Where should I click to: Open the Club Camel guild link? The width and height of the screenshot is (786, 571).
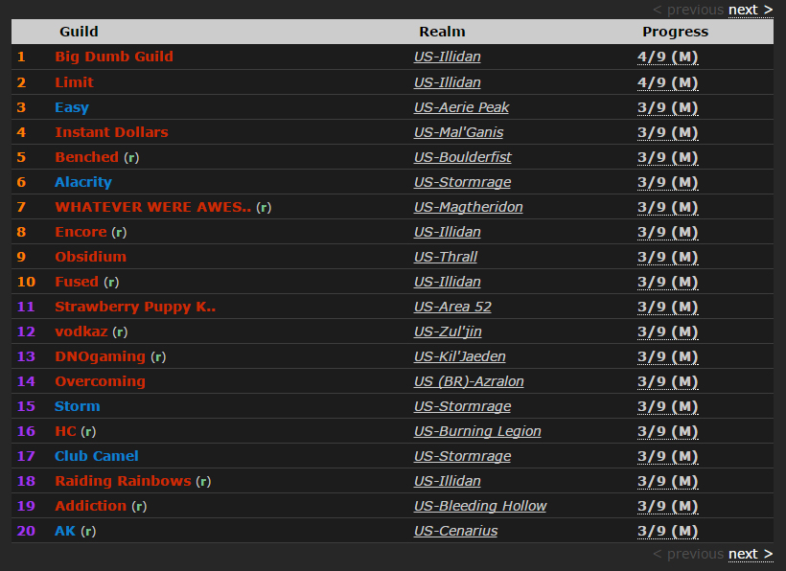click(x=96, y=456)
